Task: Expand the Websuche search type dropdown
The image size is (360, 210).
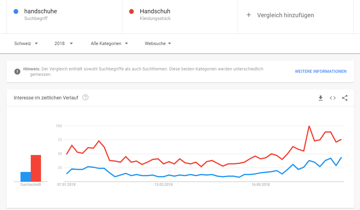Action: point(158,44)
